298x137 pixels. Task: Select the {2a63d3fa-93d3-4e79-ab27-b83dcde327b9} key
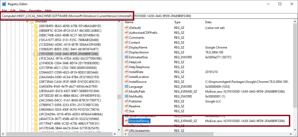[x=69, y=86]
